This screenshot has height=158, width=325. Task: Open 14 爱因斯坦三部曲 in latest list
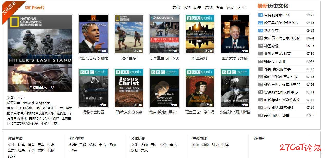pyautogui.click(x=277, y=115)
